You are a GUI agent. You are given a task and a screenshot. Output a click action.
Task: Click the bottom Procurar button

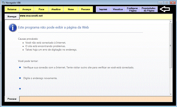click(12, 99)
